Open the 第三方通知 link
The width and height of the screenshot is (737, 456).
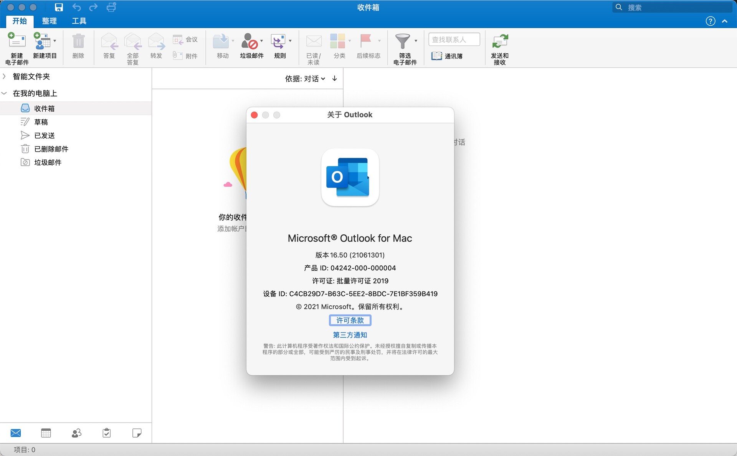click(x=350, y=335)
